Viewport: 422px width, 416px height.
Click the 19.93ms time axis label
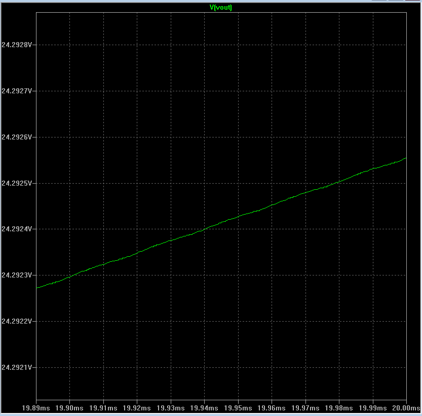pyautogui.click(x=171, y=408)
